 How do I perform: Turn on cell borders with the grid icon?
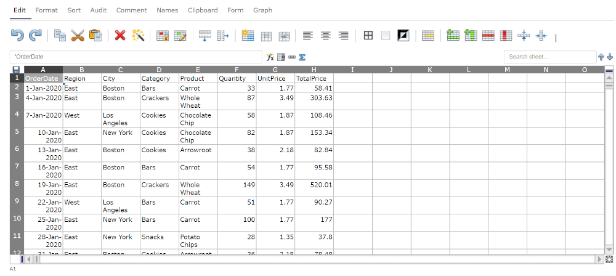(x=368, y=36)
